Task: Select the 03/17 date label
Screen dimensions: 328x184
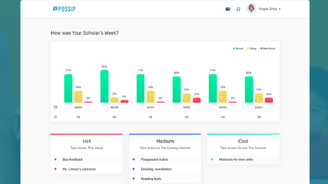Action: pyautogui.click(x=259, y=108)
